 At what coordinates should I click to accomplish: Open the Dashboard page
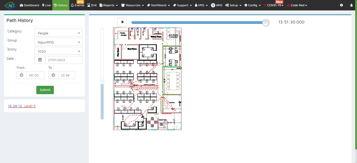click(29, 5)
